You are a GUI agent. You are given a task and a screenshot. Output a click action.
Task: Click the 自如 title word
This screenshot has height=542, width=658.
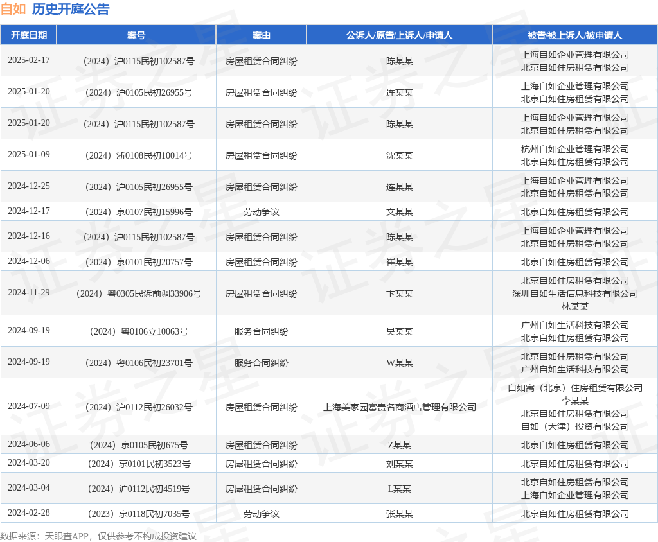(13, 9)
